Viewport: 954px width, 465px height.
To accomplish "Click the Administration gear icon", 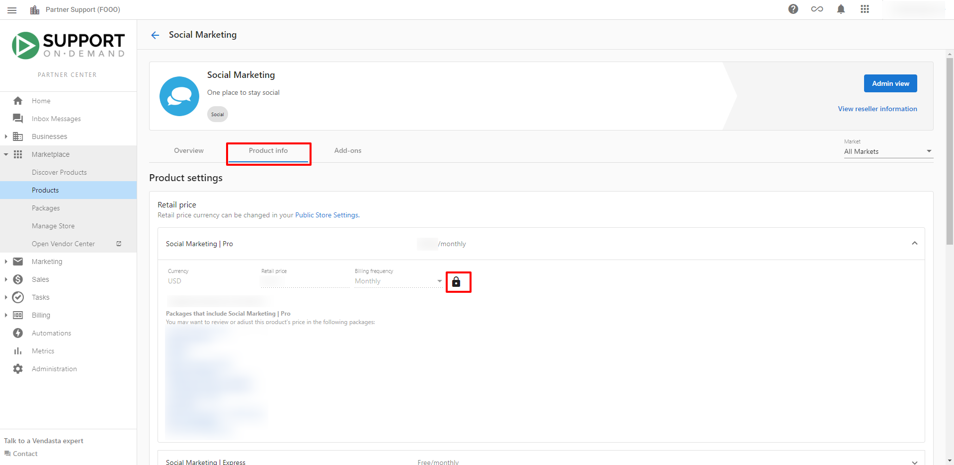I will (x=18, y=369).
